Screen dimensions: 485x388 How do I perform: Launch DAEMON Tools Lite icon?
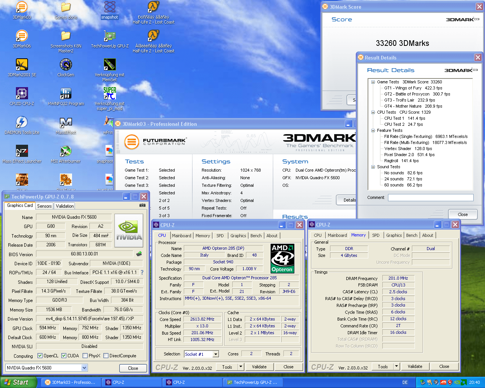click(22, 125)
